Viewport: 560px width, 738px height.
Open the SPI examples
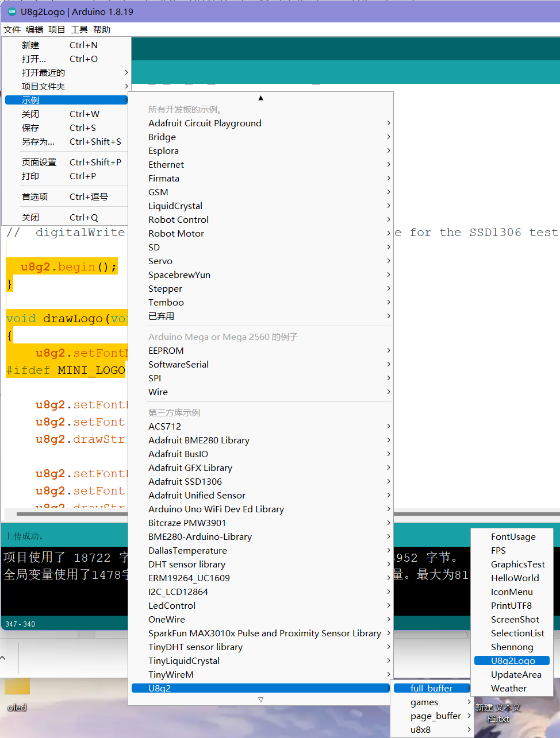point(261,378)
